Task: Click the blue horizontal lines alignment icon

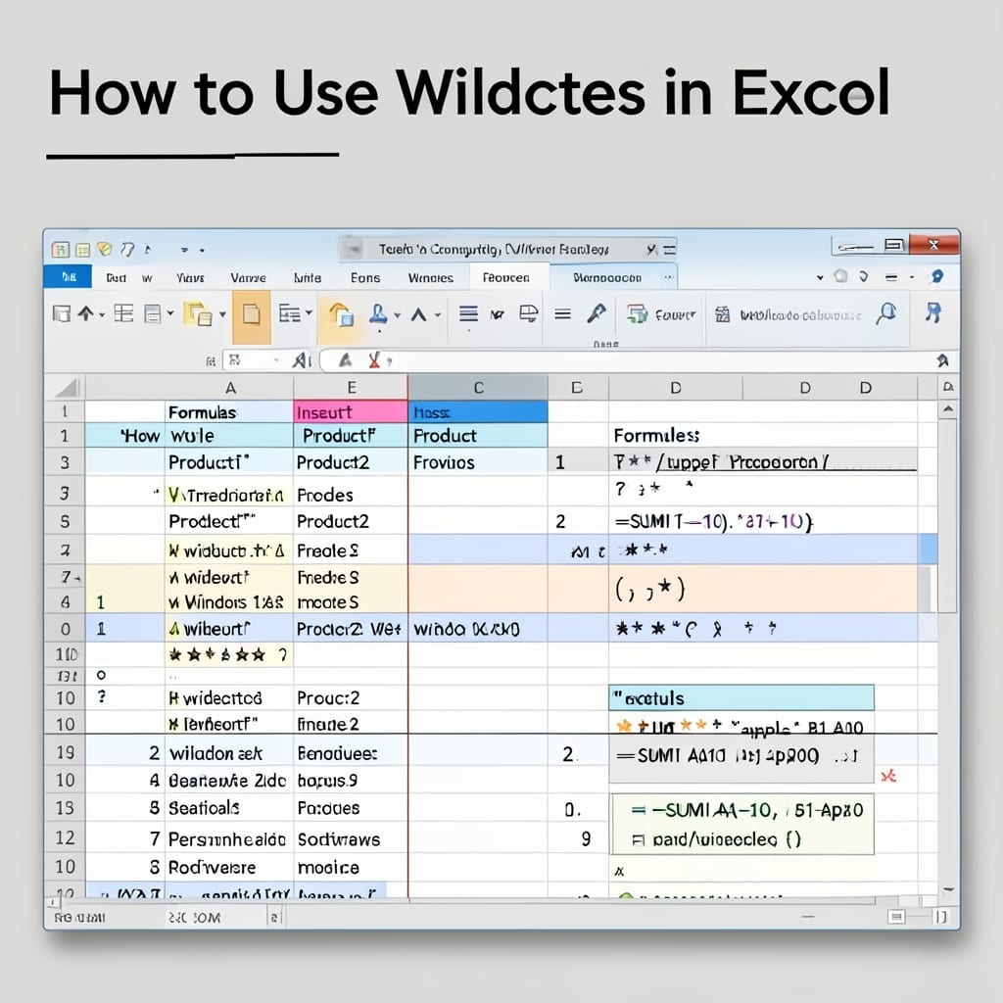Action: pyautogui.click(x=468, y=313)
